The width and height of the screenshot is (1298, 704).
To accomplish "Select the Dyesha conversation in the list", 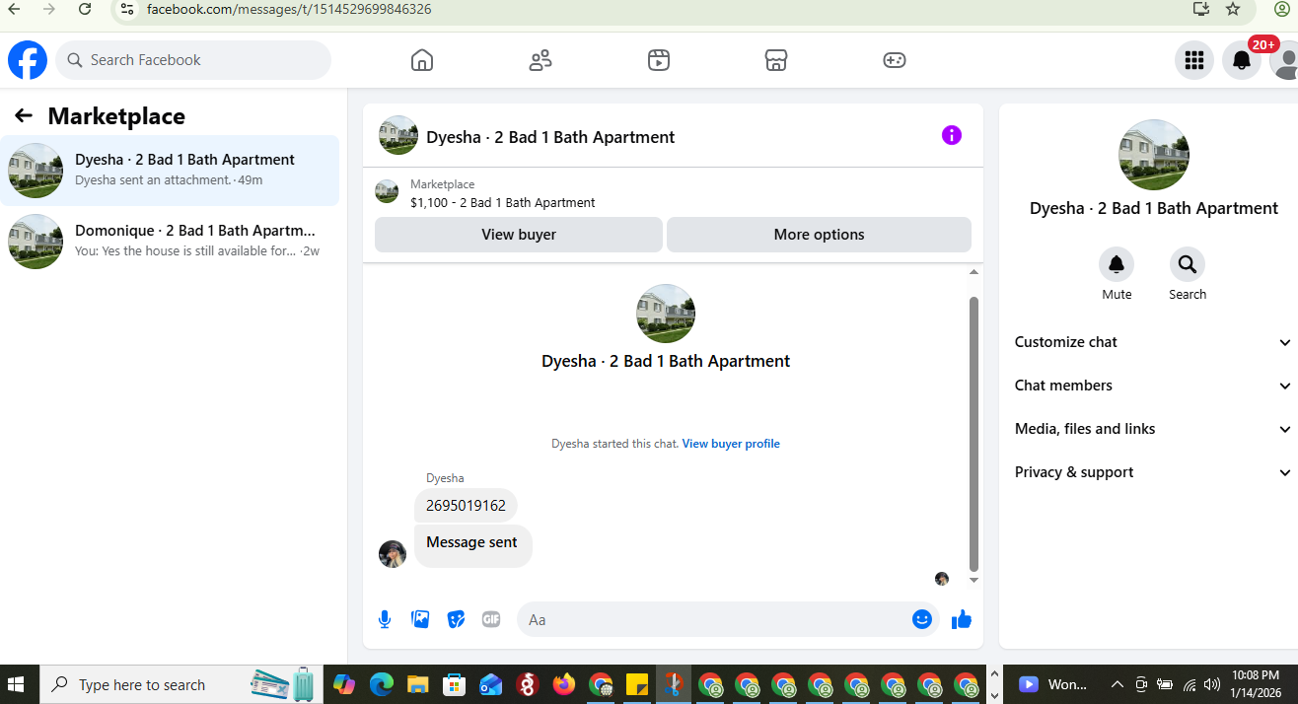I will coord(170,171).
